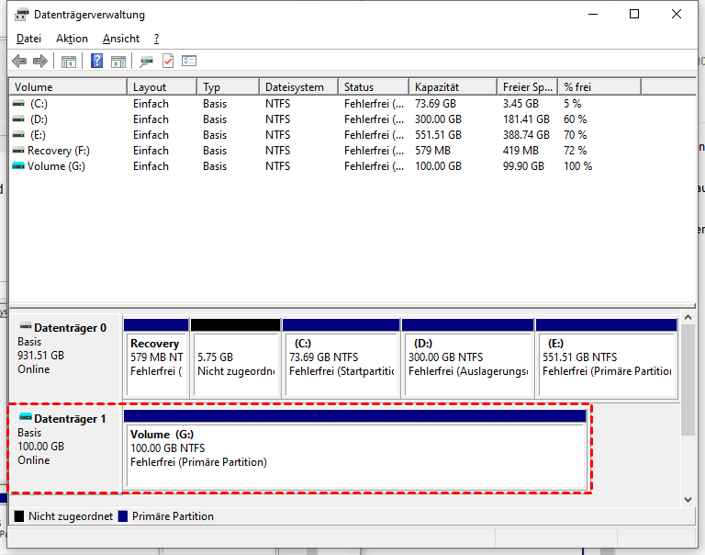This screenshot has height=555, width=705.
Task: Click the 181.41 GB free space cell
Action: [526, 119]
